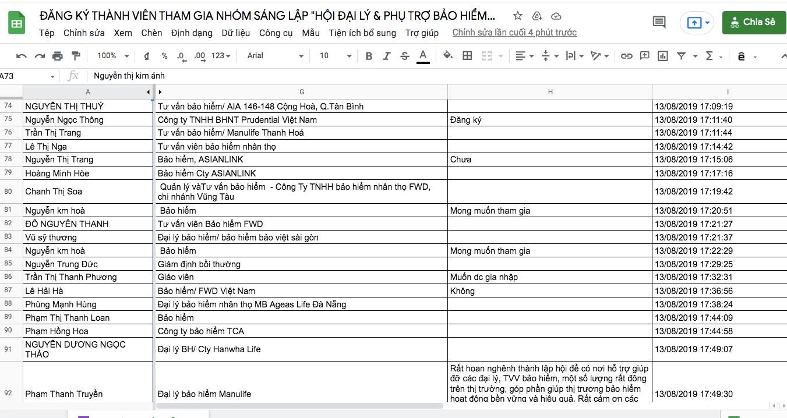This screenshot has width=787, height=418.
Task: Open the Chỉnh sửa menu
Action: tap(84, 33)
